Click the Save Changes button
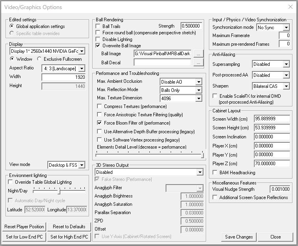Image resolution: width=298 pixels, height=246 pixels. point(239,237)
